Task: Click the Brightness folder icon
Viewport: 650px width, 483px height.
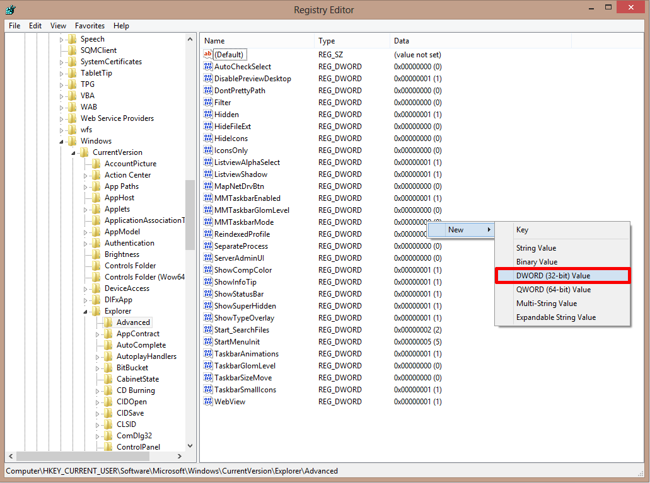Action: coord(96,254)
